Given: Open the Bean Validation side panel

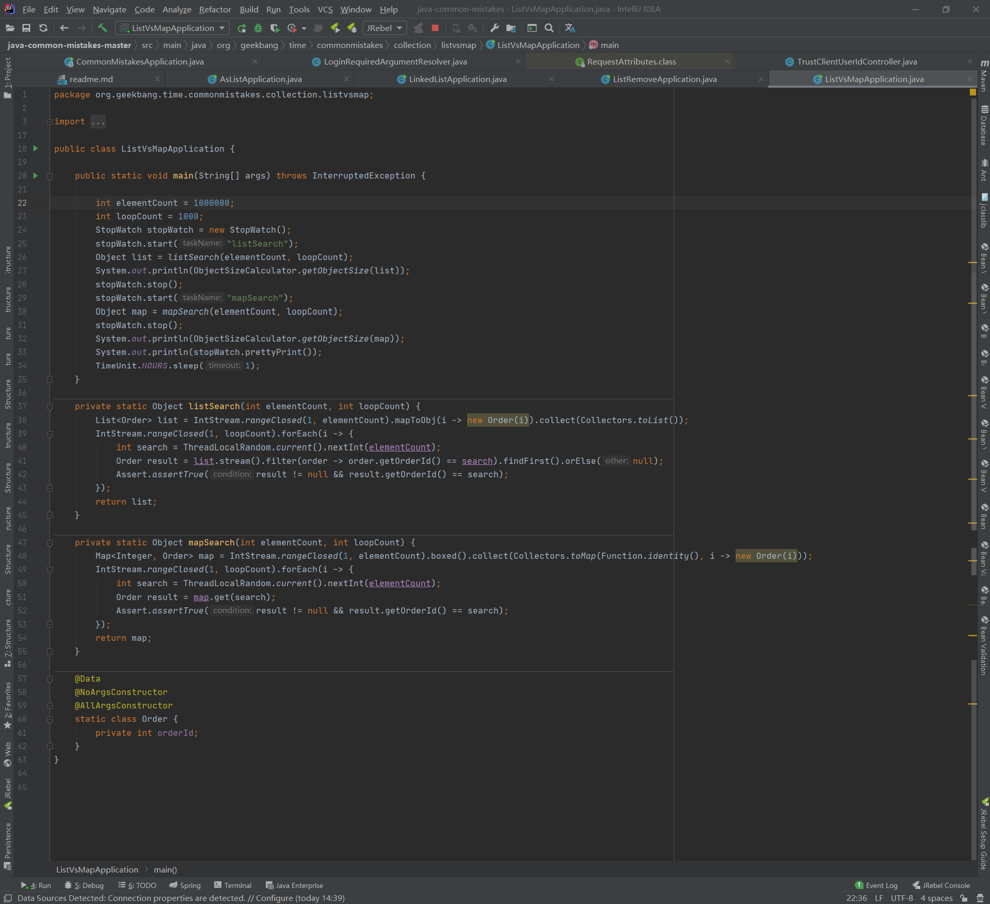Looking at the screenshot, I should (984, 645).
